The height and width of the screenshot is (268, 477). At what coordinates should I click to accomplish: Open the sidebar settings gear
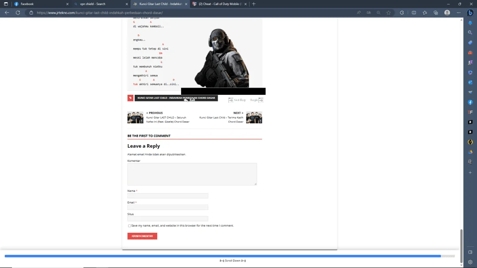click(470, 262)
